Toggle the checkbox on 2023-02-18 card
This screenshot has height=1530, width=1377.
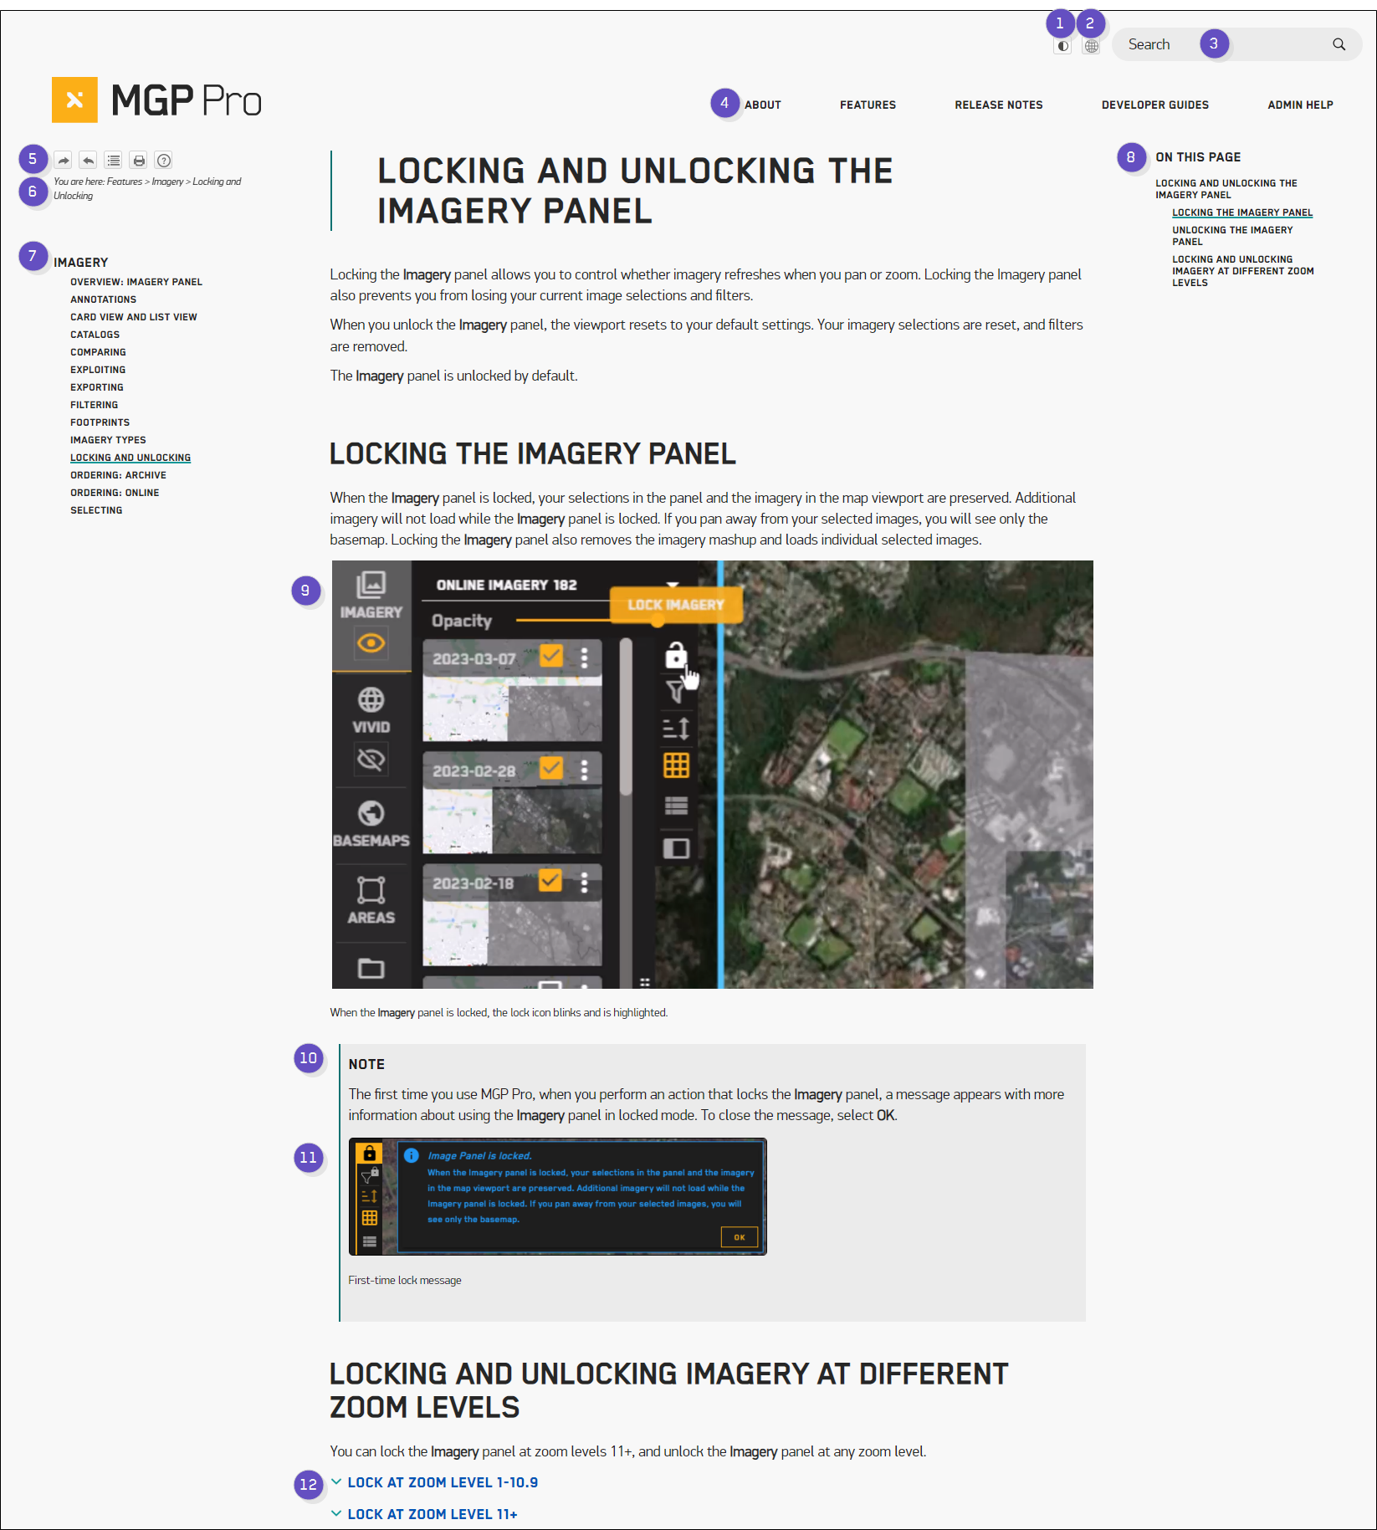coord(550,880)
